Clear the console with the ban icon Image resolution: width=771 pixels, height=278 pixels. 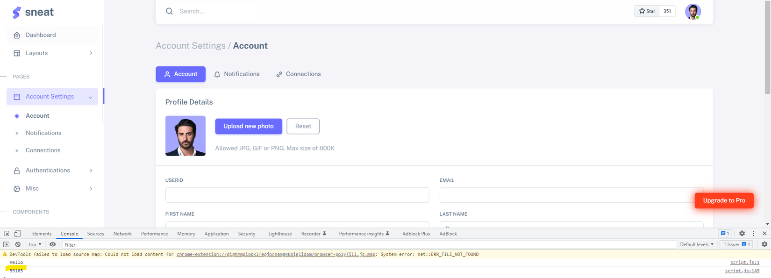[x=18, y=244]
